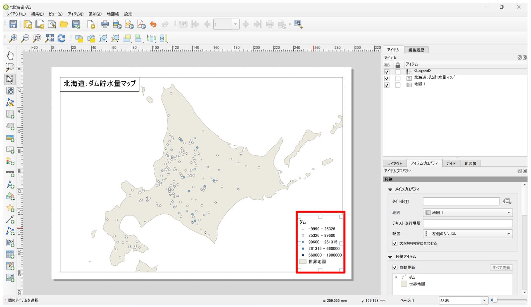Zoom in using the magnifier plus icon

point(13,38)
